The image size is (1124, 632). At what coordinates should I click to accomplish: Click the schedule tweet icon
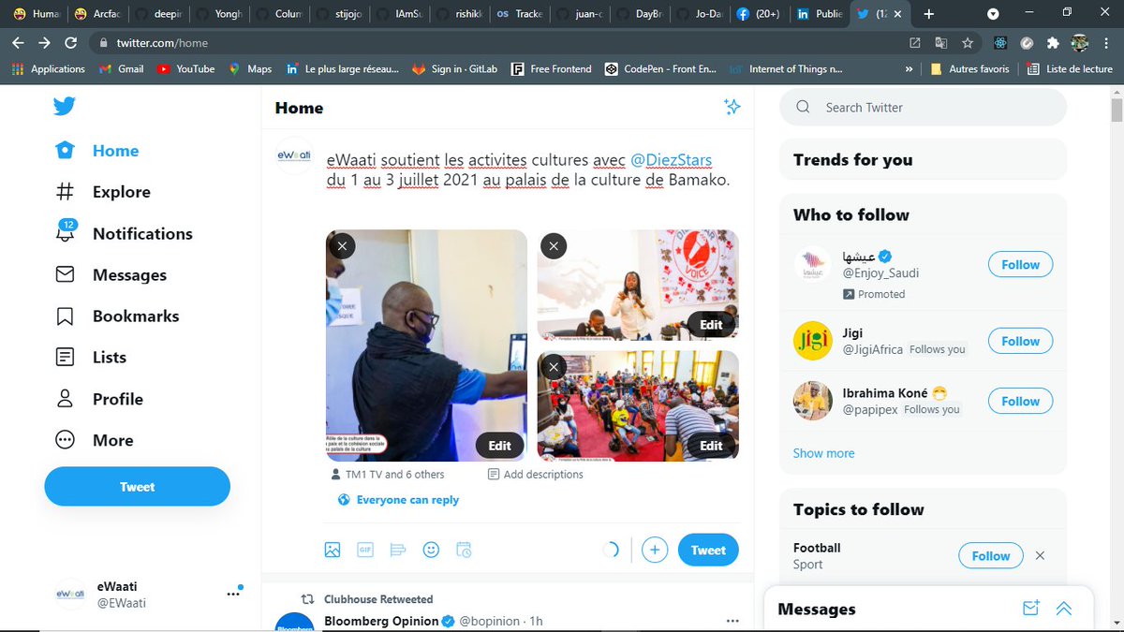click(464, 550)
